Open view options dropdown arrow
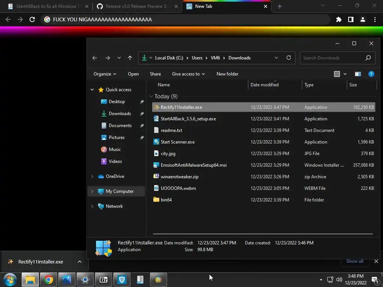This screenshot has height=287, width=383. click(345, 74)
